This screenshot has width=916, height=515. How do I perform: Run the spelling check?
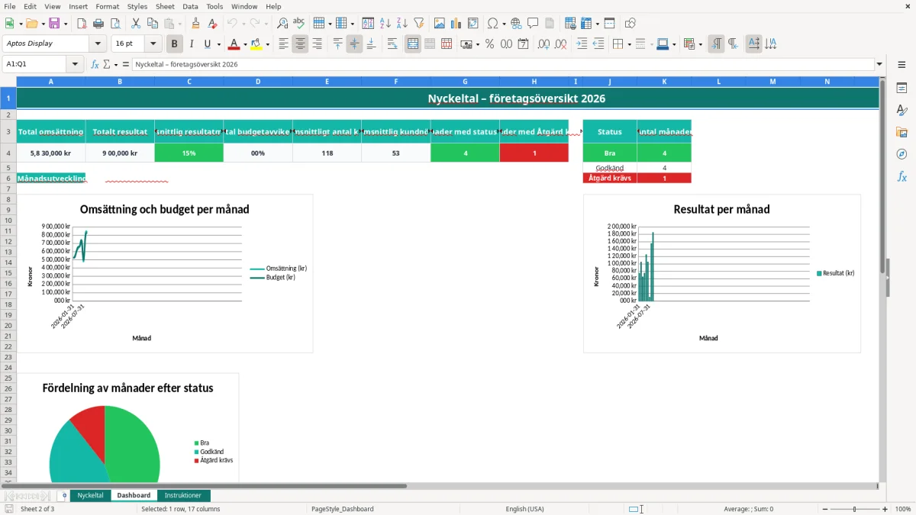298,24
